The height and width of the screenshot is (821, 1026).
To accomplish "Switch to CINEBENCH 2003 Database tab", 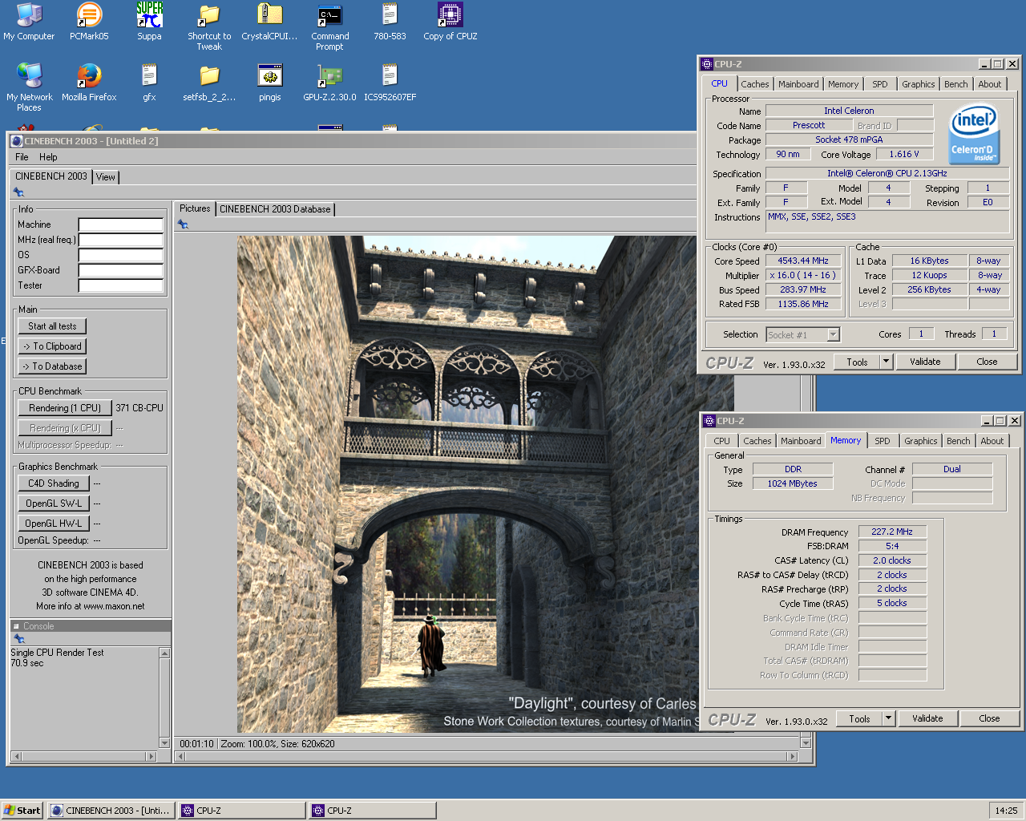I will point(275,209).
